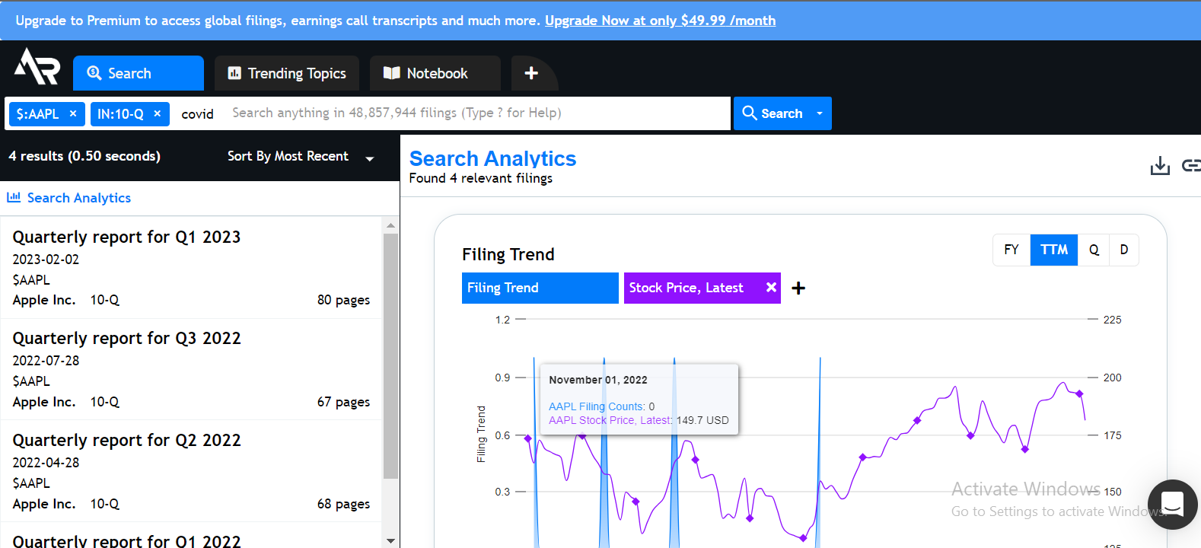Click the covid search term
The height and width of the screenshot is (548, 1201).
point(197,113)
